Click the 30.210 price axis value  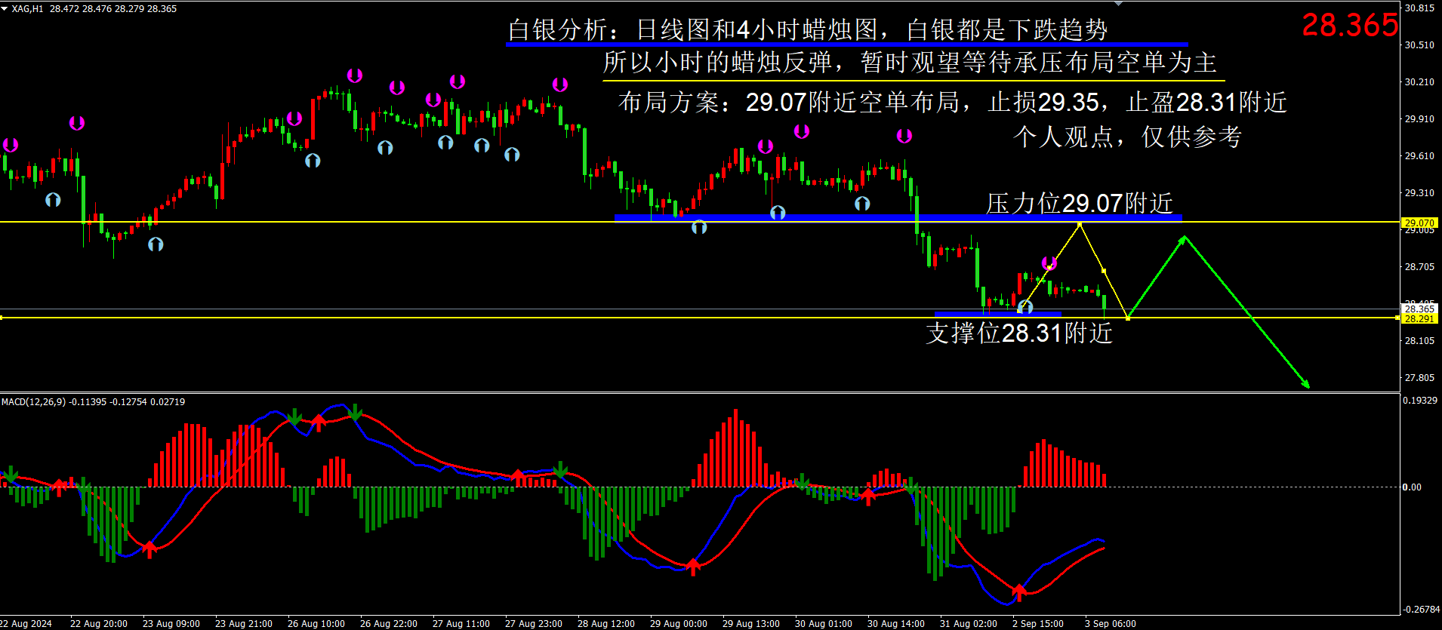click(x=1419, y=82)
